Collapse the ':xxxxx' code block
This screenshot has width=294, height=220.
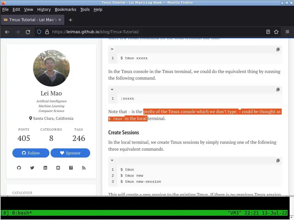pyautogui.click(x=112, y=89)
